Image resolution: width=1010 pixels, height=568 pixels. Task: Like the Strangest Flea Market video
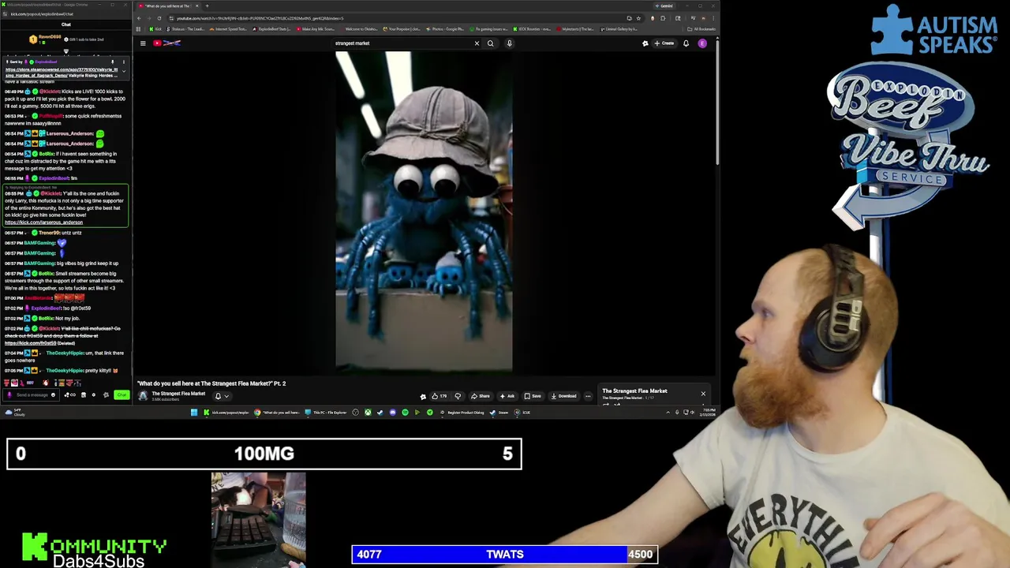(x=438, y=396)
